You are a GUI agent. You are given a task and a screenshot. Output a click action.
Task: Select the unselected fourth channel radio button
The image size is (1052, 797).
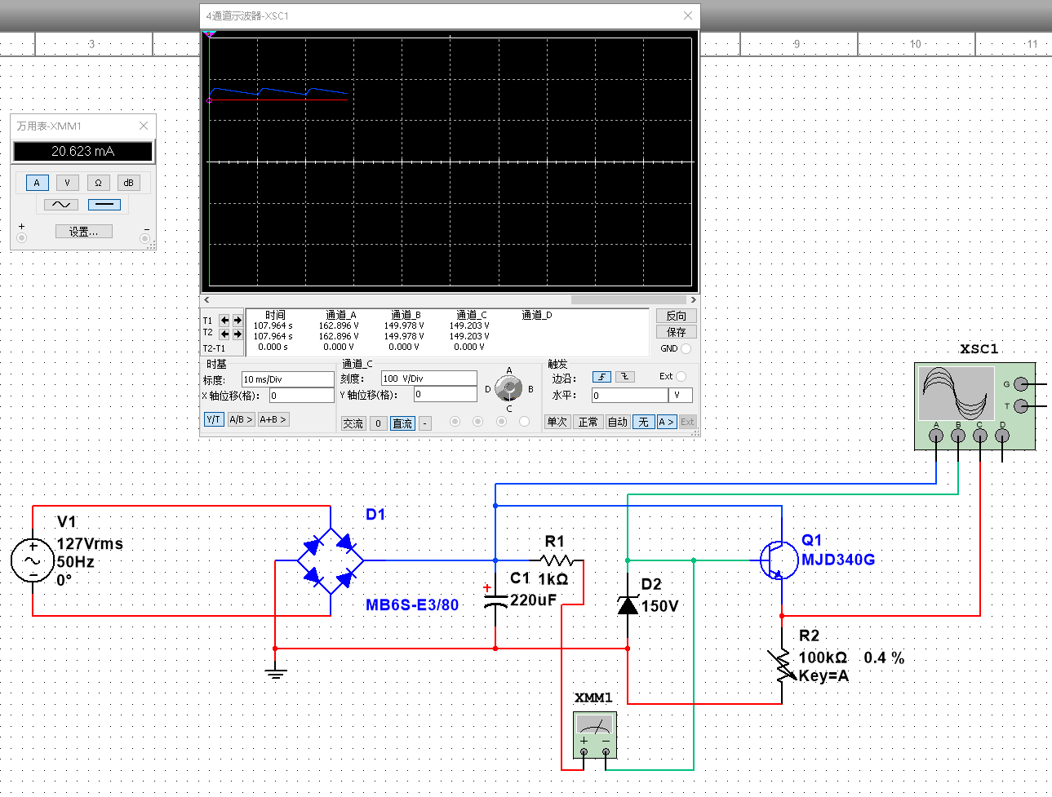[524, 422]
